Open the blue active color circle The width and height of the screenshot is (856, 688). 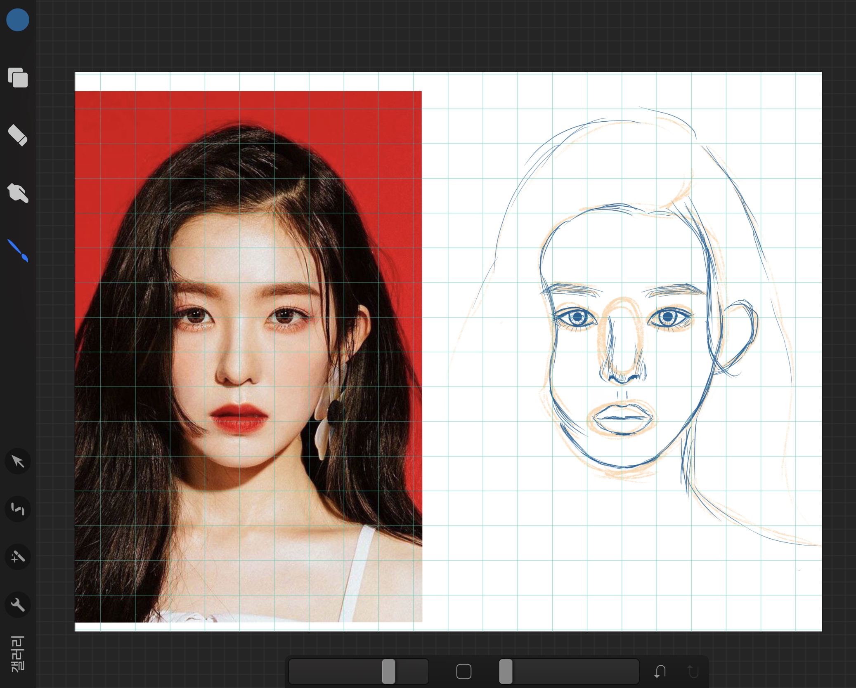pos(18,20)
